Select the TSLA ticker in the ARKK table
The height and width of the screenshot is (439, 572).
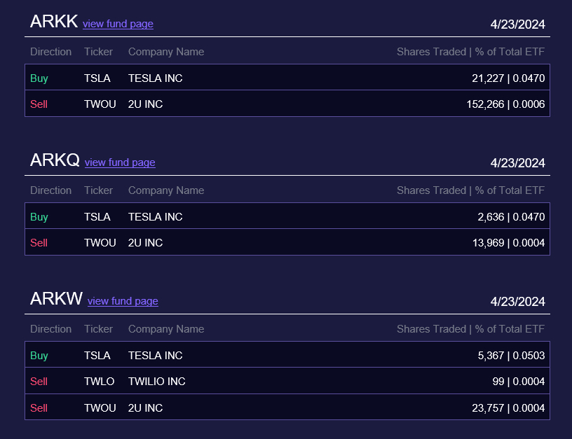coord(97,78)
